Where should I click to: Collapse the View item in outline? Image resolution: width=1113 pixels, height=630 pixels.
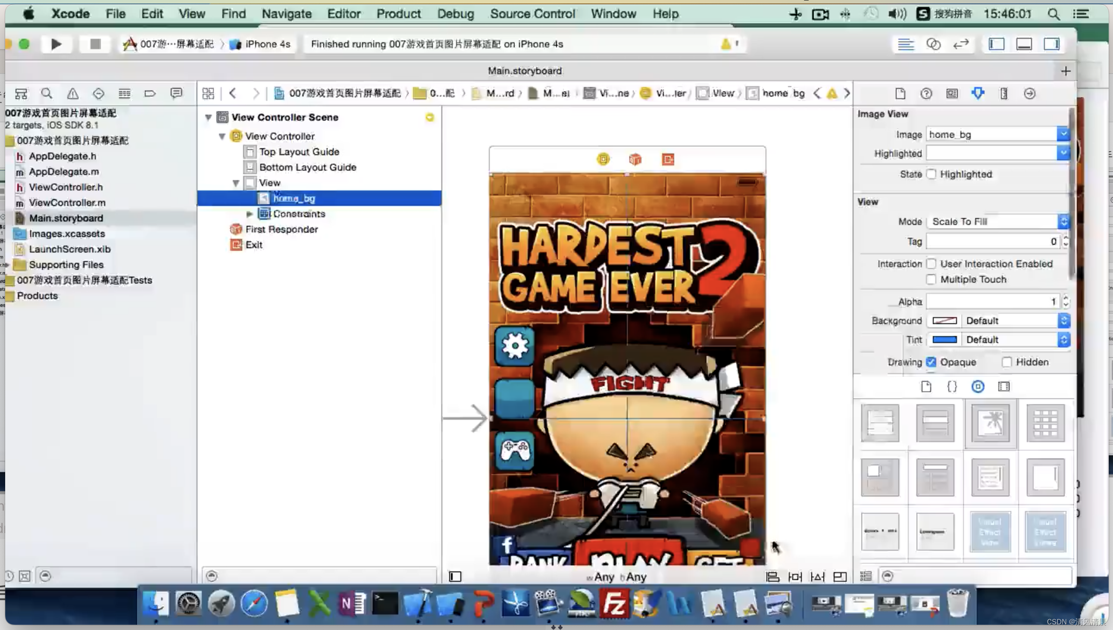click(236, 183)
